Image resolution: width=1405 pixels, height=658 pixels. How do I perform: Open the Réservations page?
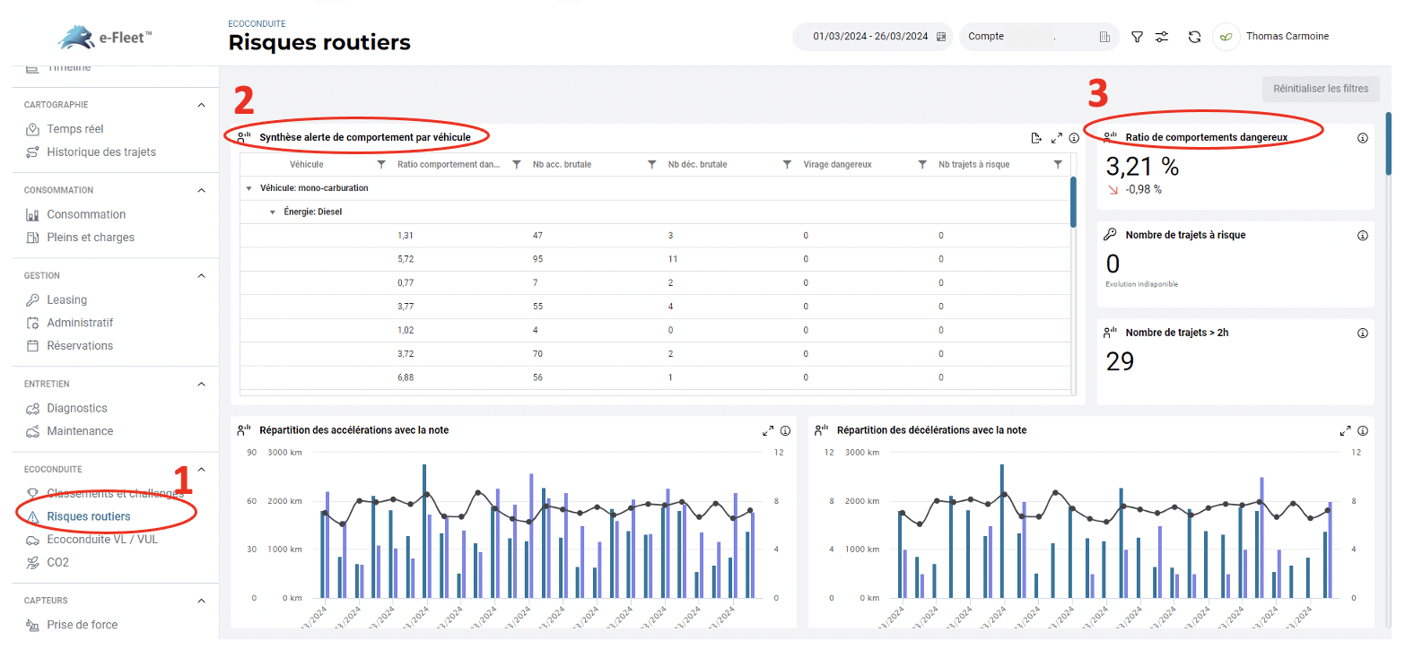pyautogui.click(x=80, y=346)
